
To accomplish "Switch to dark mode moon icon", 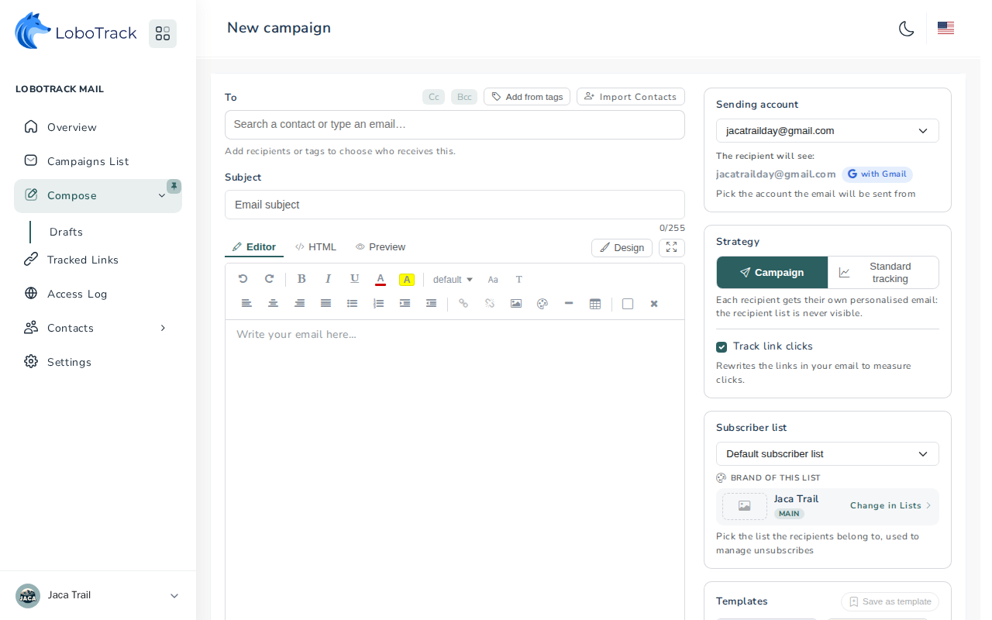I will pyautogui.click(x=907, y=29).
